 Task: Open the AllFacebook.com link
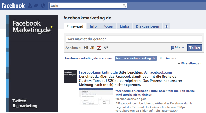[x=158, y=72]
